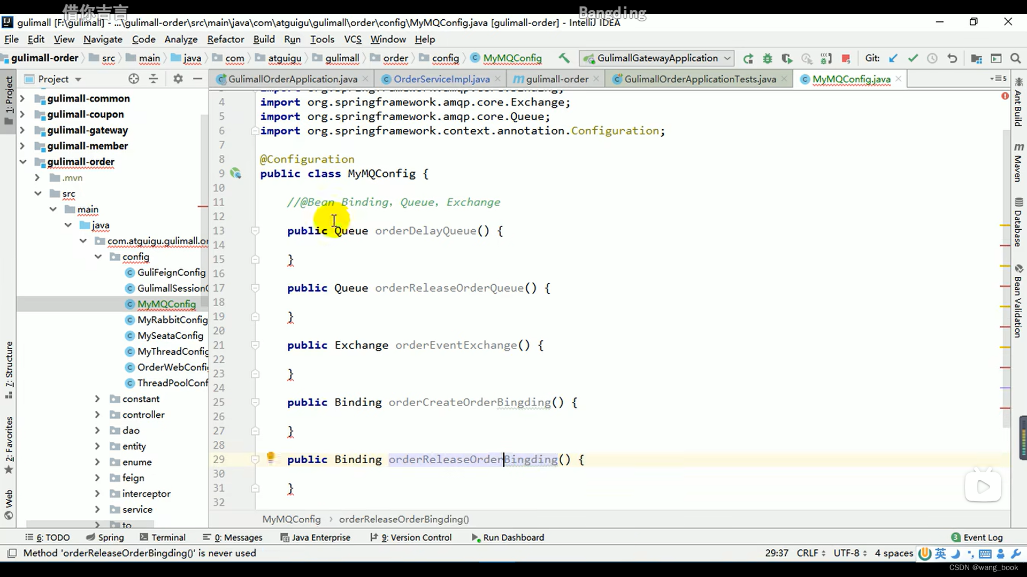This screenshot has width=1027, height=577.
Task: Open Project panel settings gear
Action: [x=178, y=79]
